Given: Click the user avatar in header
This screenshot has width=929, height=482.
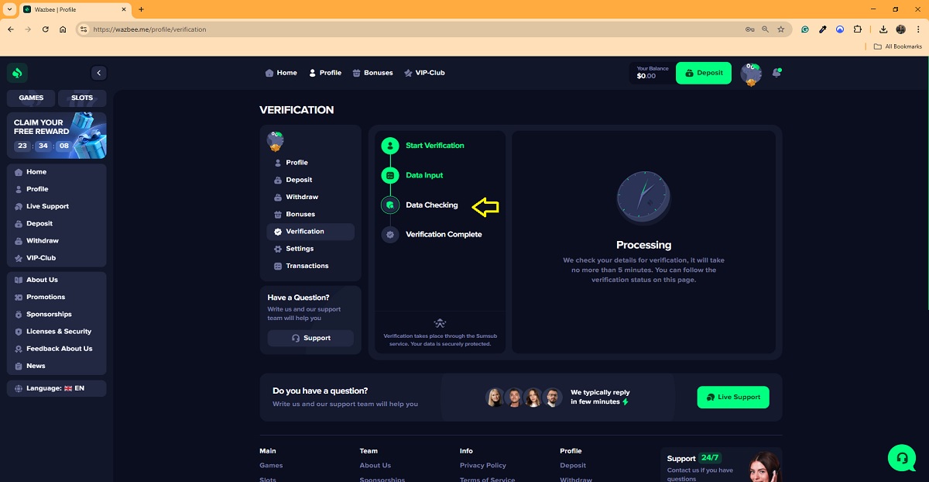Looking at the screenshot, I should pos(750,74).
